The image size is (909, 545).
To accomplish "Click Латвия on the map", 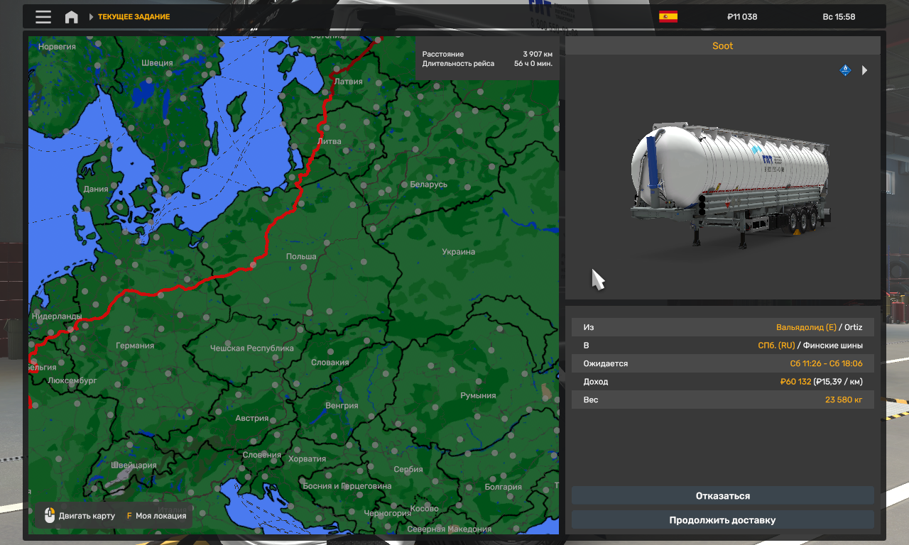I will pyautogui.click(x=348, y=82).
